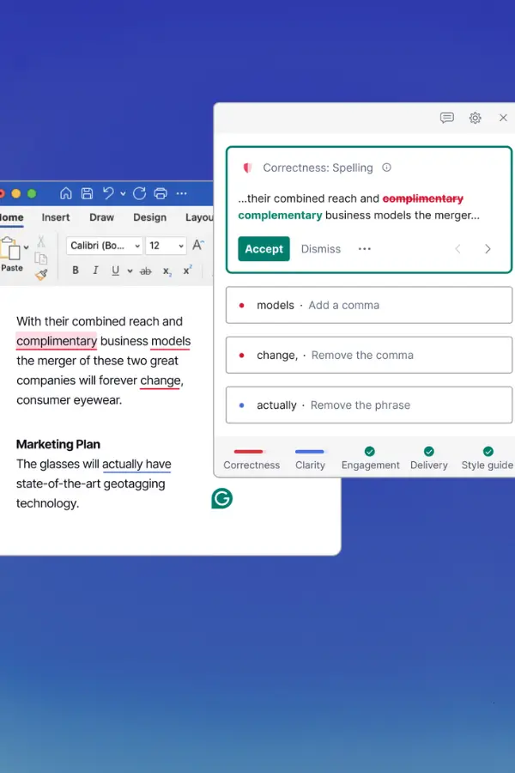Open the Grammarly feedback chat icon
The width and height of the screenshot is (515, 773).
(446, 118)
